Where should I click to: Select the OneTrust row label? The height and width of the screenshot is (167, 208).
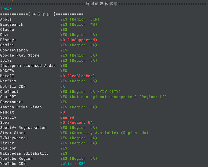coord(9,92)
